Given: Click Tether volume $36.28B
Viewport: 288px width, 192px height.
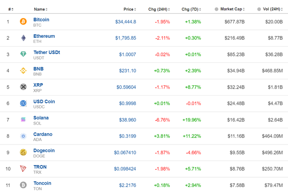Looking at the screenshot, I should pyautogui.click(x=274, y=54).
